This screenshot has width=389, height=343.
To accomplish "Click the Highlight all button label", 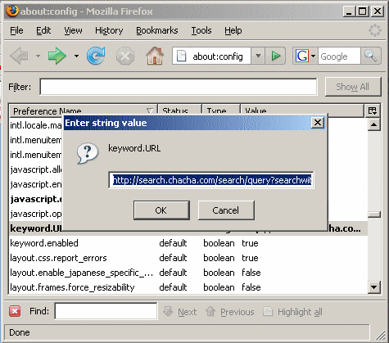I will pos(300,312).
